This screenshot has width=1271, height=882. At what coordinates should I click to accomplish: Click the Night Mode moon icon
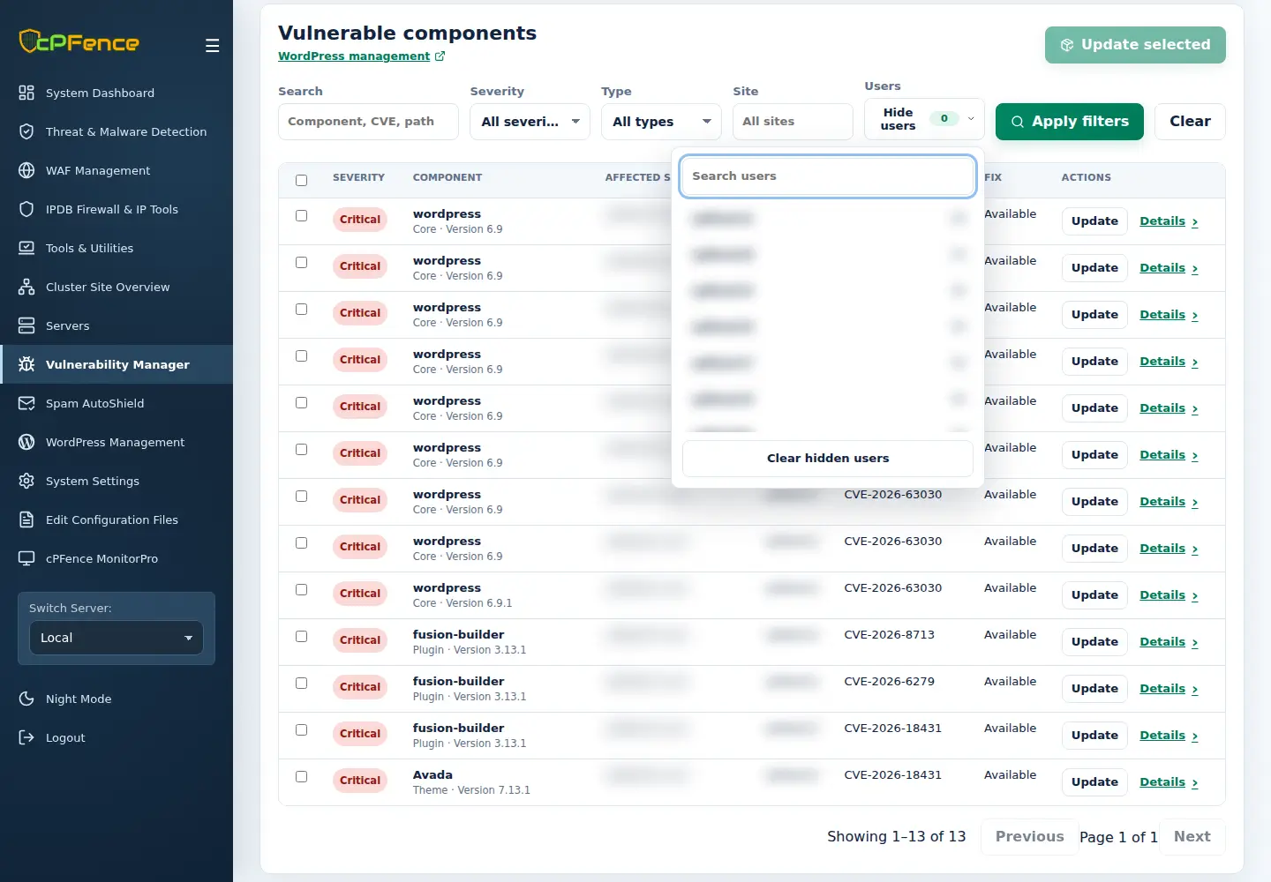tap(26, 699)
